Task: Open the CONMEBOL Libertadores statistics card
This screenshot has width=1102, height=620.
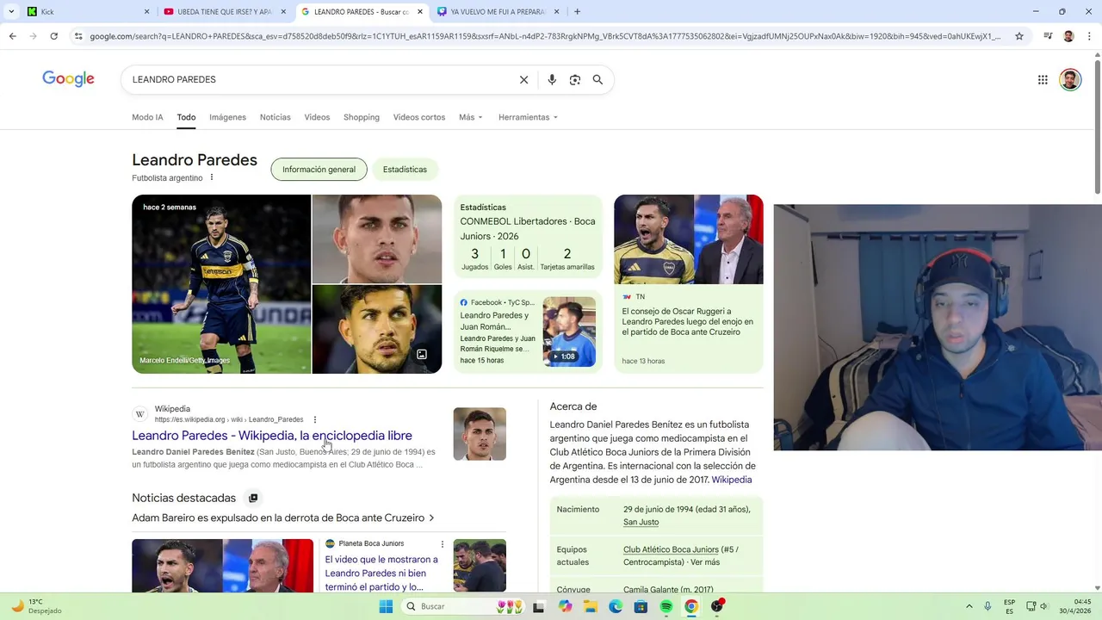Action: (528, 237)
